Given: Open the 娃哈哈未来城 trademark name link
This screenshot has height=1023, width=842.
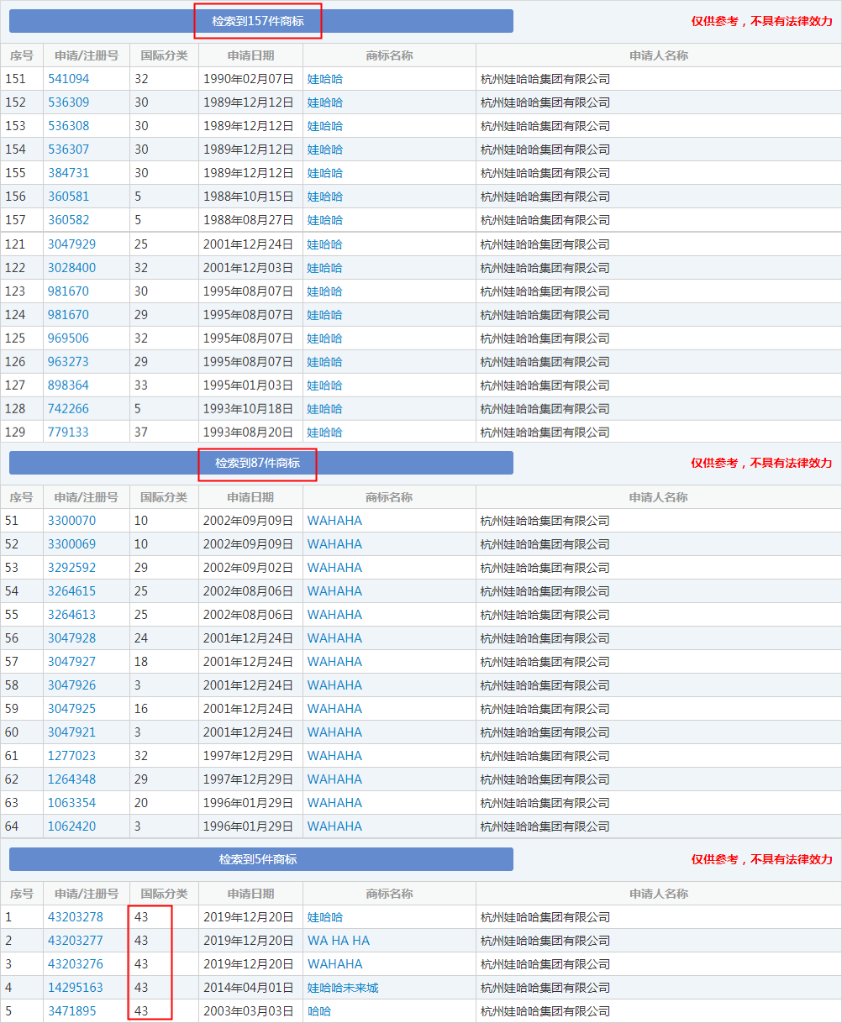Looking at the screenshot, I should pos(343,988).
